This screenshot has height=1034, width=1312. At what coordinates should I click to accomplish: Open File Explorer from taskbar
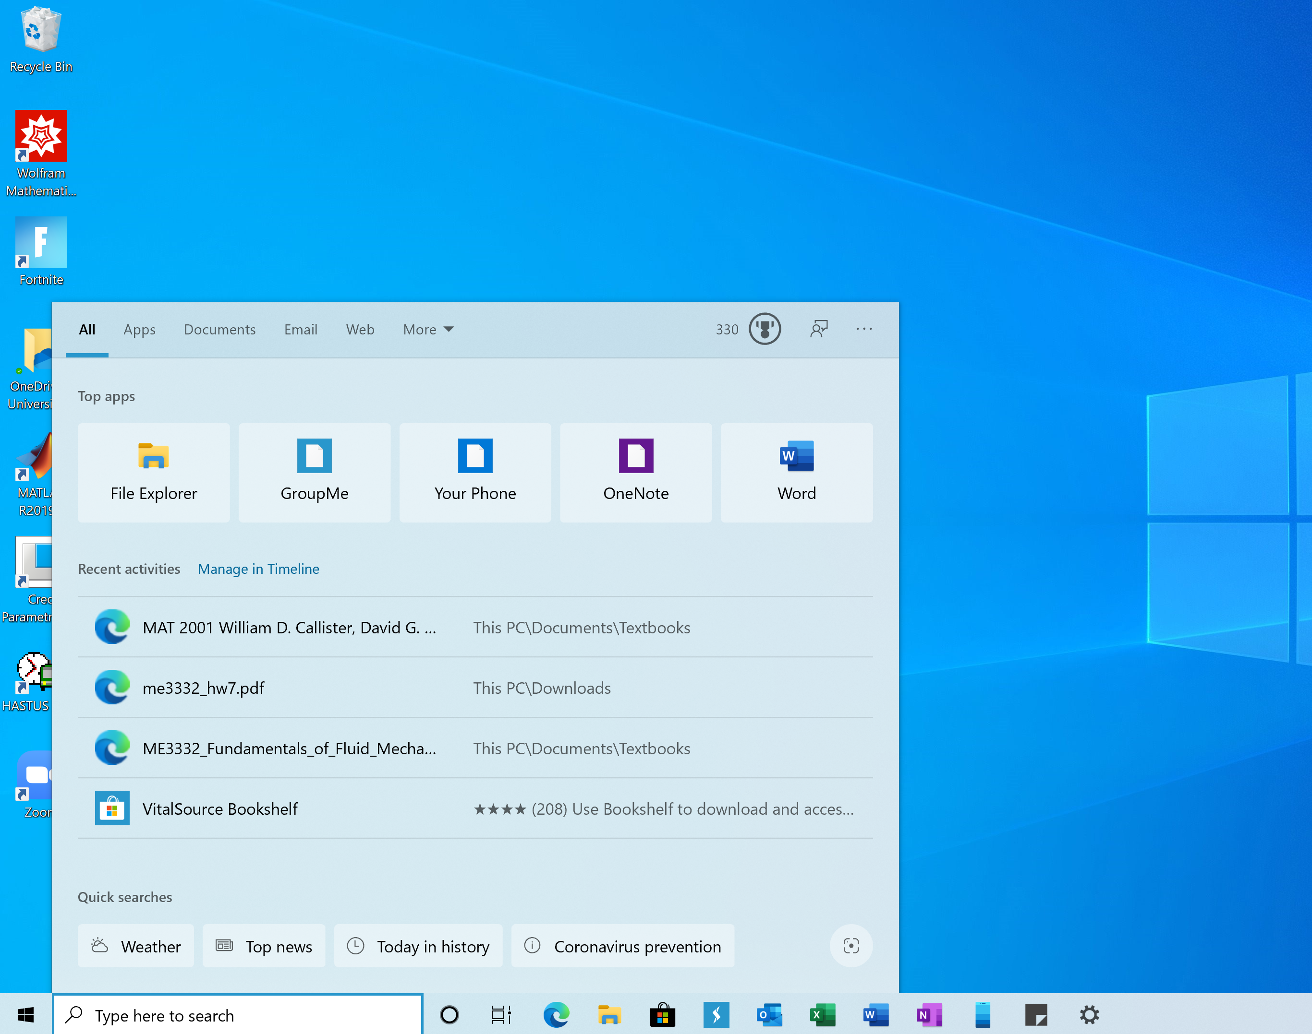(x=609, y=1015)
